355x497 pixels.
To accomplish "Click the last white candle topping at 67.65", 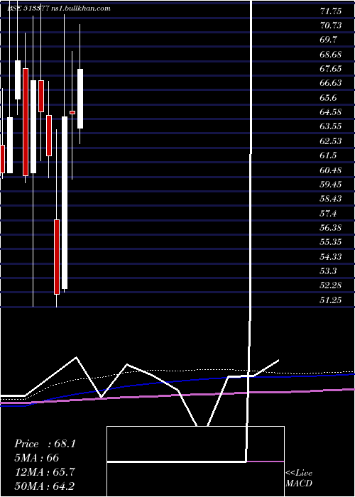I will pos(80,99).
